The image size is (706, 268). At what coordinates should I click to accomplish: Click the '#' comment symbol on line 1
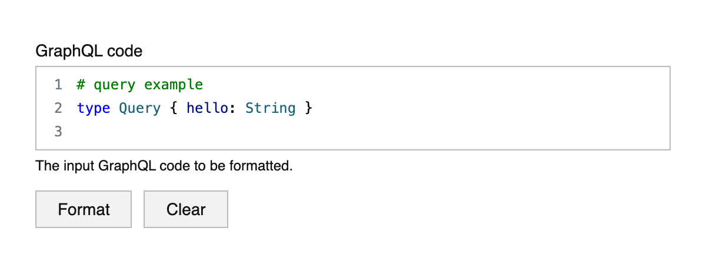point(81,85)
